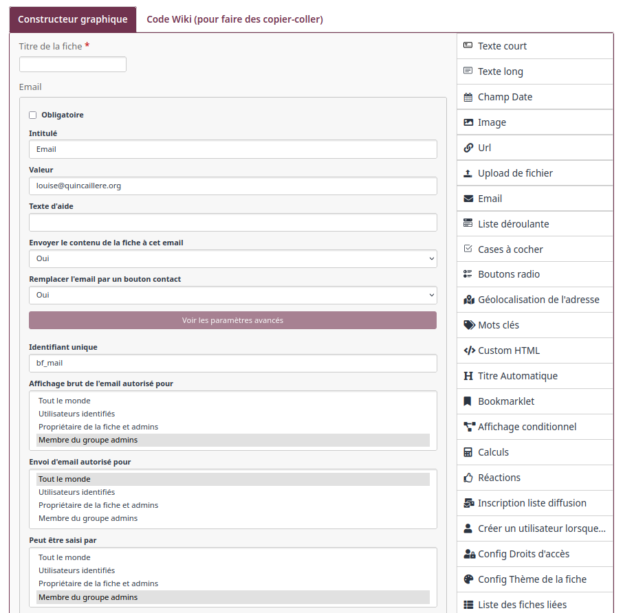This screenshot has width=623, height=613.
Task: Toggle the Obligatoire checkbox
Action: tap(32, 115)
